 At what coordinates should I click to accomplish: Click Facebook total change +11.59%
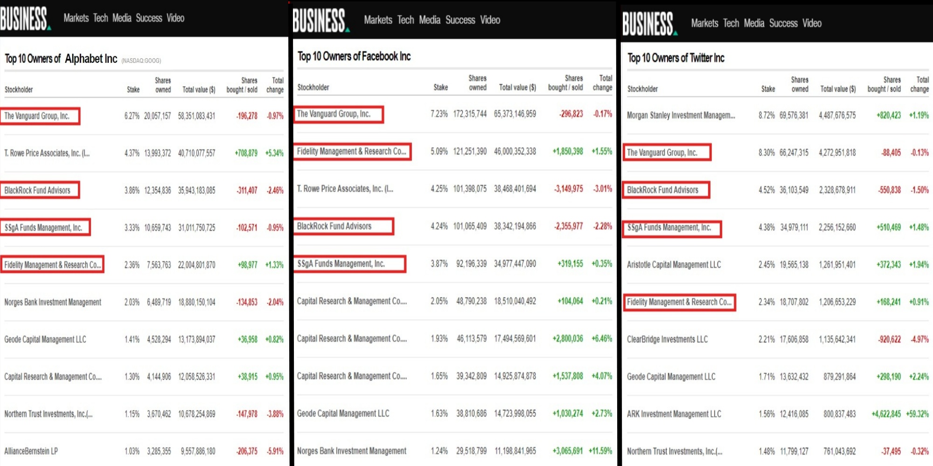point(600,451)
